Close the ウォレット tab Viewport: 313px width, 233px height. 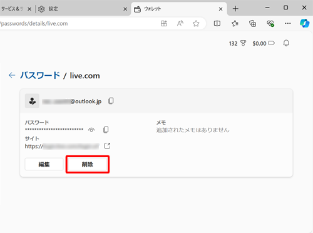(x=220, y=9)
